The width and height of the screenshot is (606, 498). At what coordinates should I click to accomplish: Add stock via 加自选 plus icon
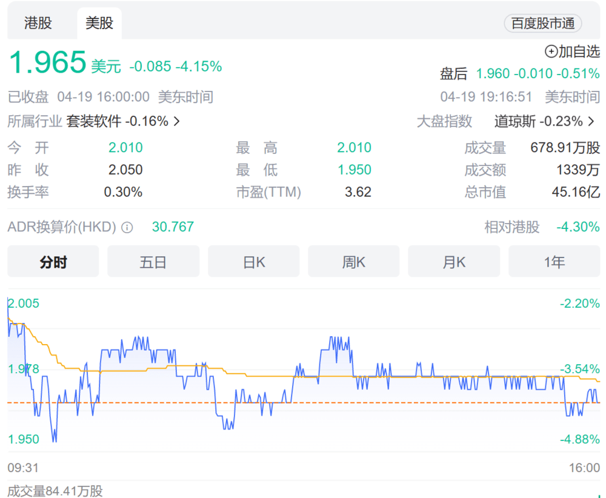click(551, 51)
